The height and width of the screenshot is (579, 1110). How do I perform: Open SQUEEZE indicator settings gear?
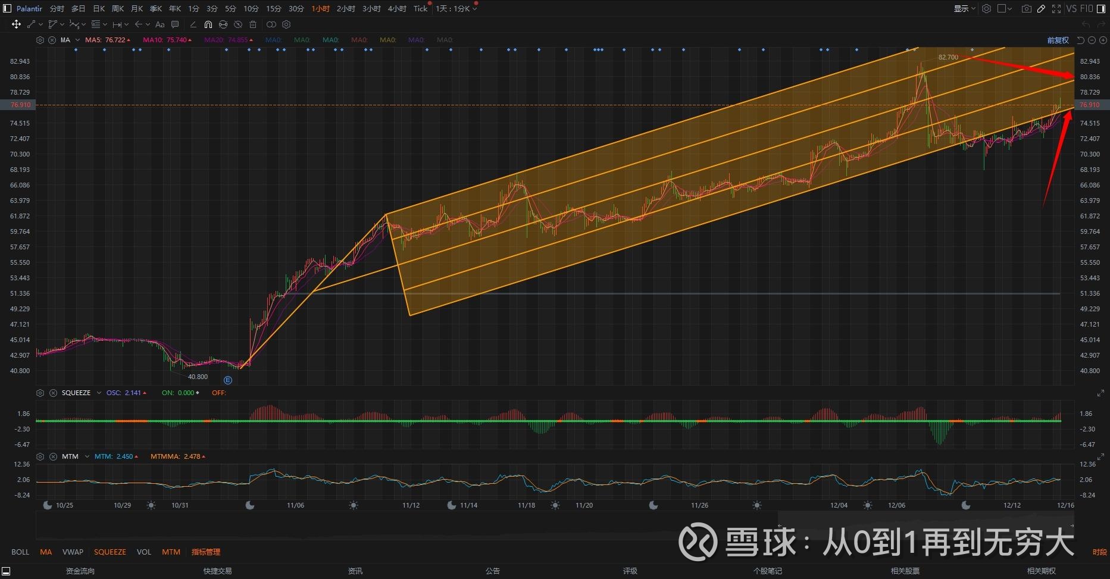click(x=40, y=393)
